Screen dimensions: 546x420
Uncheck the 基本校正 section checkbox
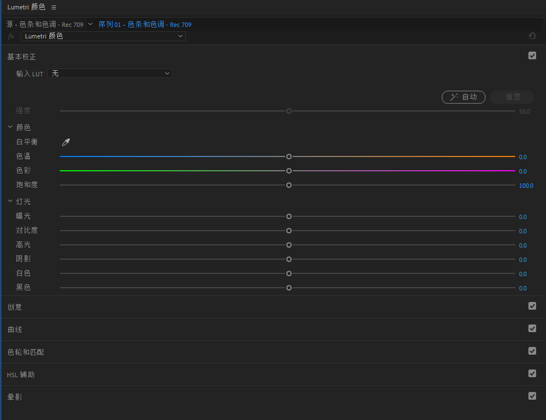532,55
